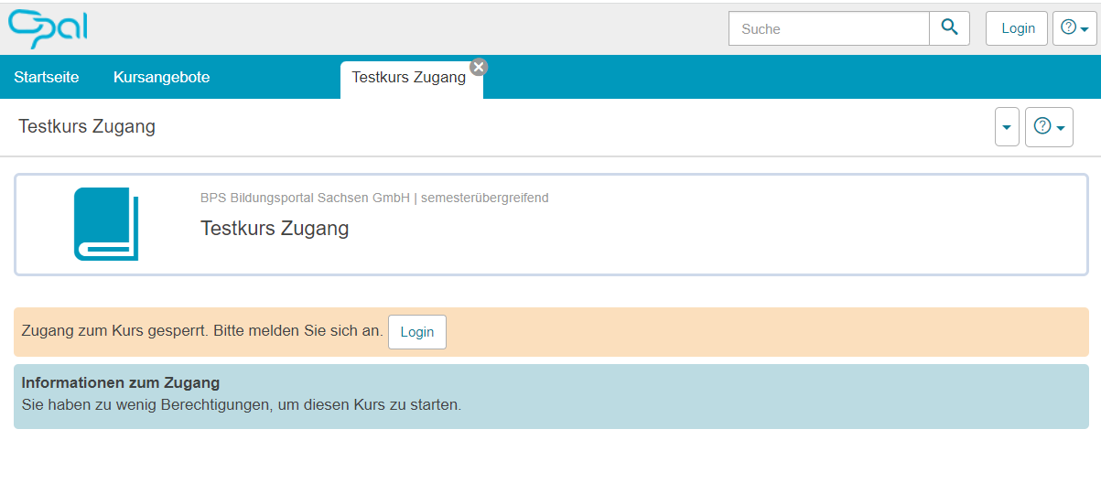Open Kursangebote
Viewport: 1101px width, 483px height.
click(162, 77)
